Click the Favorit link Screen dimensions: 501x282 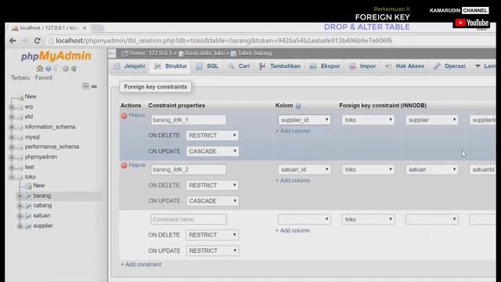44,78
